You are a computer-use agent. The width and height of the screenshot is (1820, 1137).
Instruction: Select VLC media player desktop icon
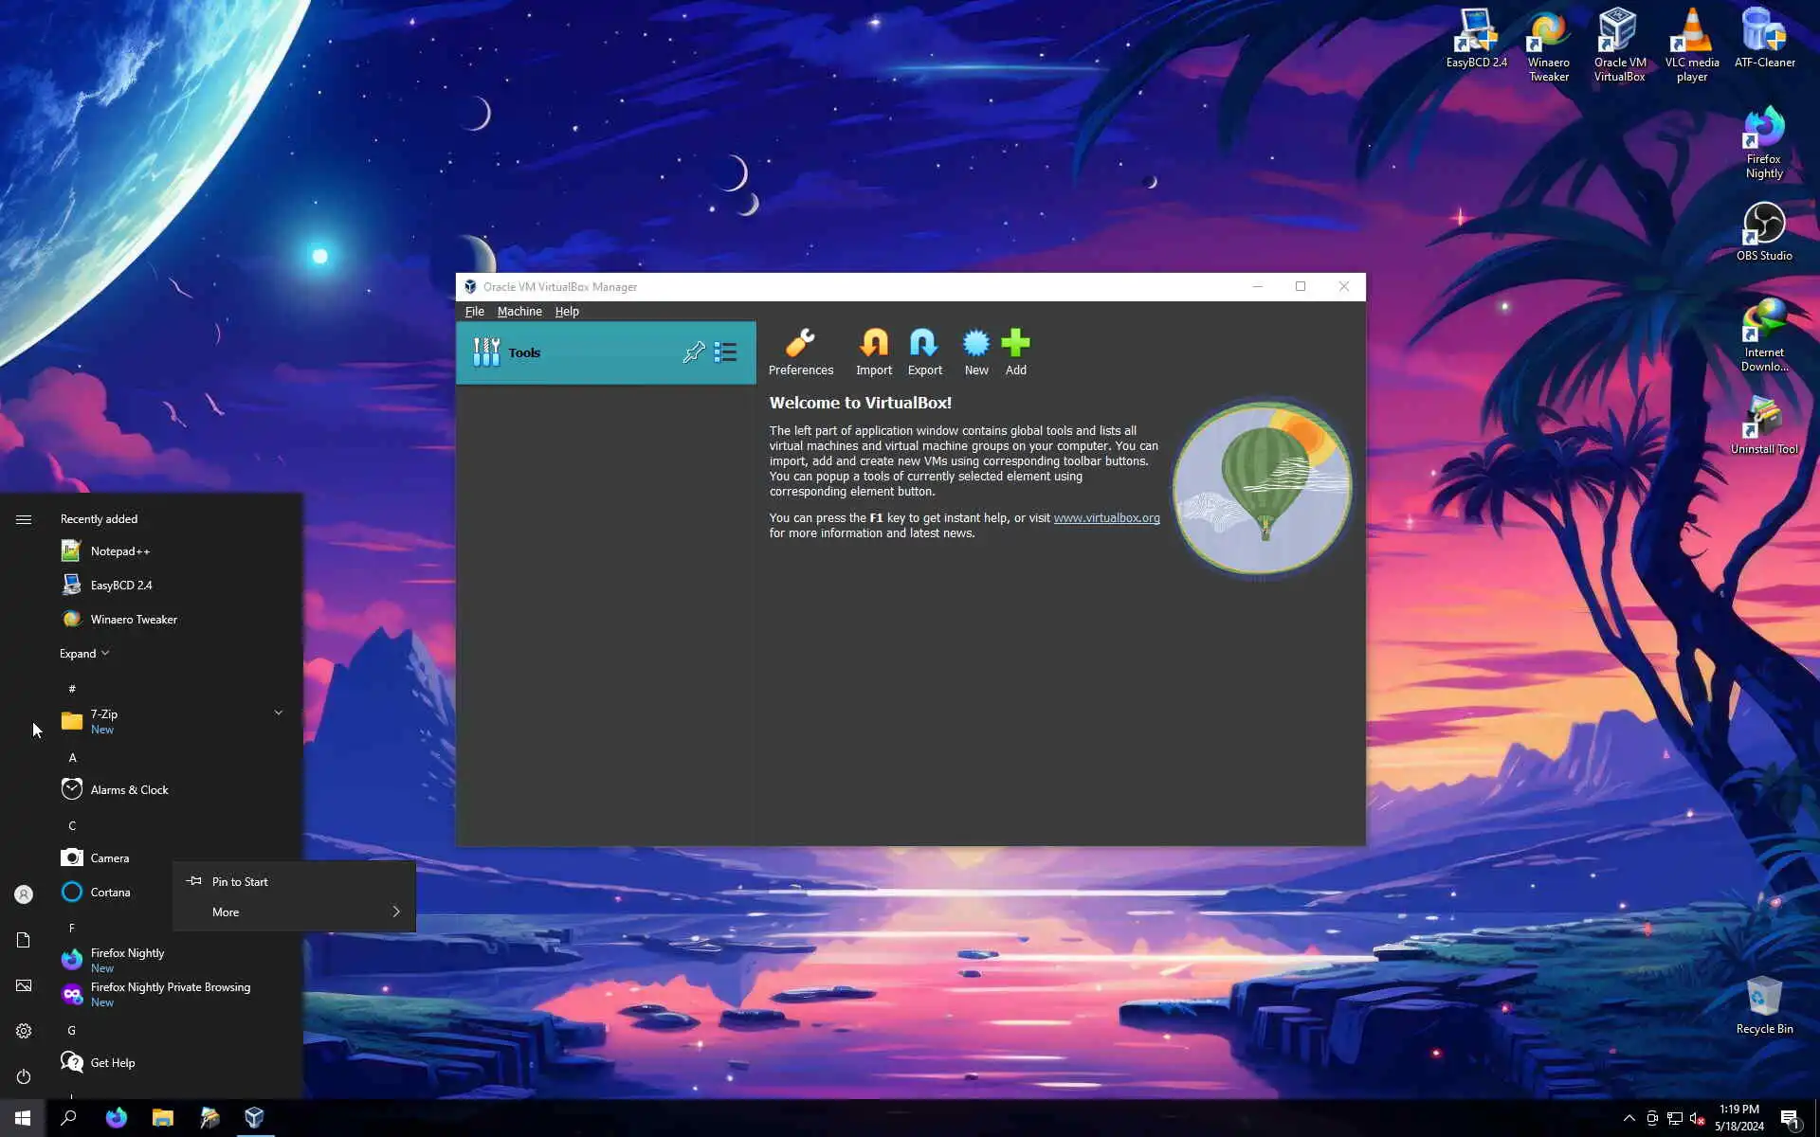pos(1691,32)
